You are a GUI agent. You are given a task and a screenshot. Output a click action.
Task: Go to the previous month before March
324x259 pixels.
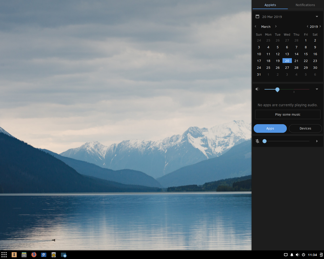pyautogui.click(x=256, y=26)
